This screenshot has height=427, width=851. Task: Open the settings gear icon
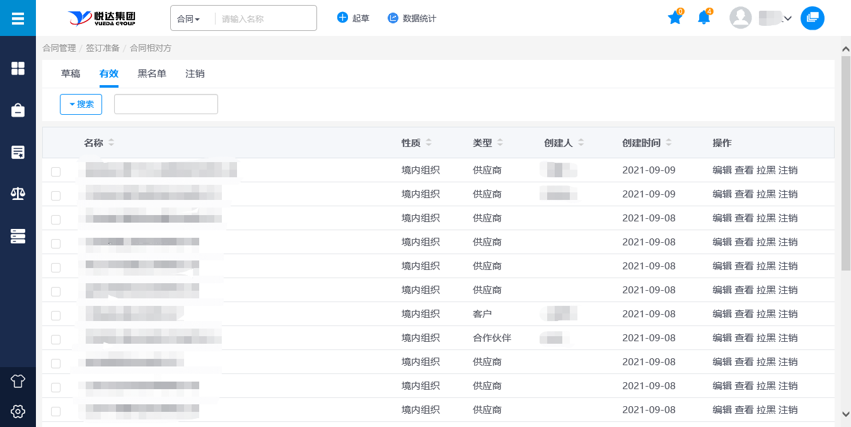(x=18, y=411)
